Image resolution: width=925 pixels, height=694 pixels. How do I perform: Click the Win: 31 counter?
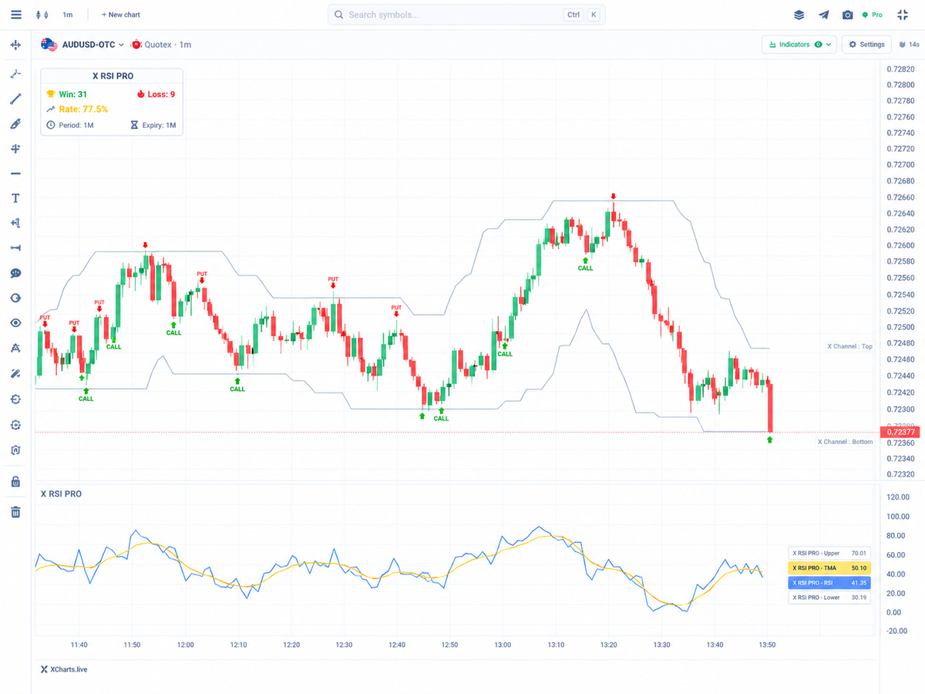[66, 94]
